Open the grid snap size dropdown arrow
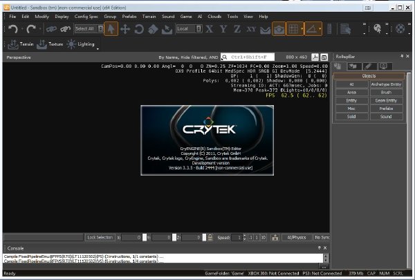Viewport: 415px width, 280px height. coord(302,28)
